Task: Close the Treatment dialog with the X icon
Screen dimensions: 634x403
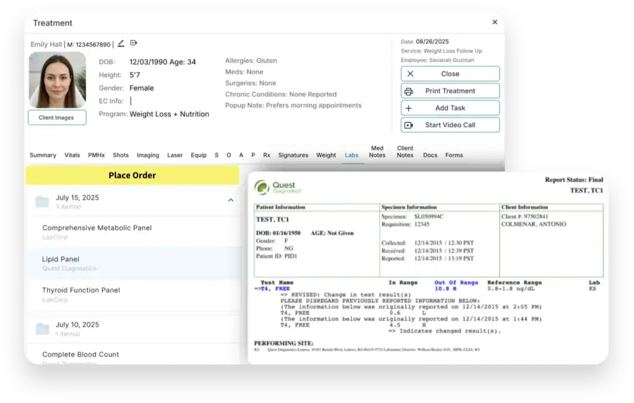Action: click(x=495, y=22)
